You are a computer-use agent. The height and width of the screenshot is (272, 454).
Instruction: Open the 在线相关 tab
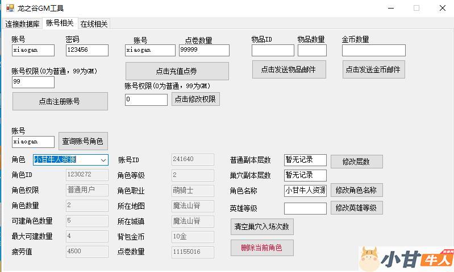[94, 24]
